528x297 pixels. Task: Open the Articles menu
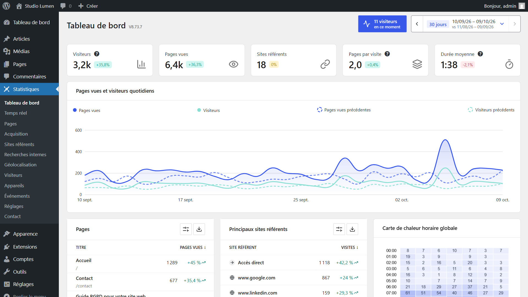pos(21,39)
